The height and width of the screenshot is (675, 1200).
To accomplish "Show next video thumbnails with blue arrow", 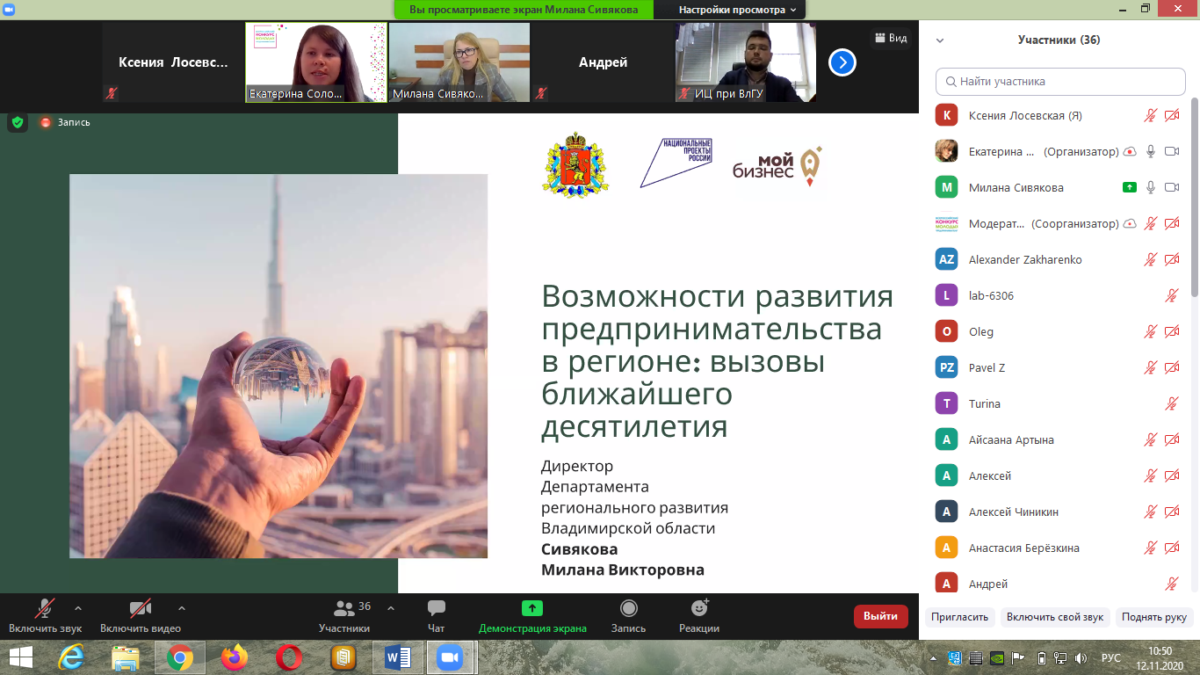I will (842, 62).
